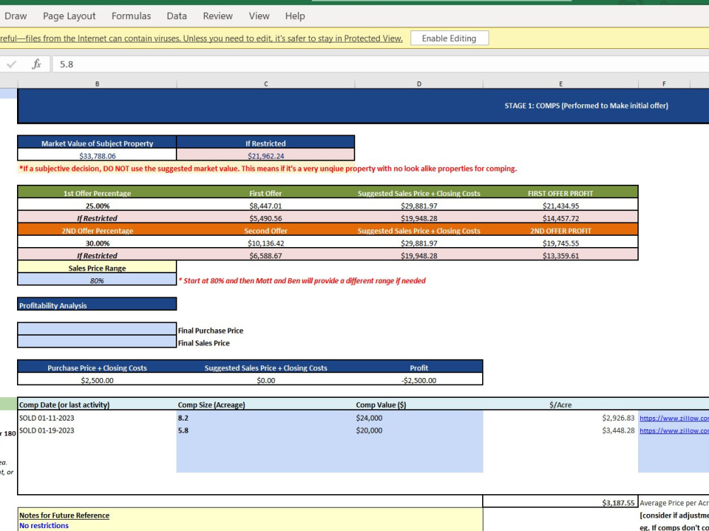Select the $/Acre value $2,926.83

point(561,418)
